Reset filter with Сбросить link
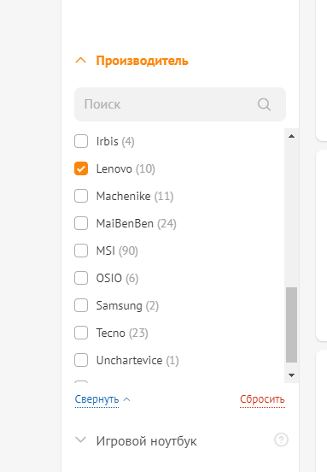 [262, 399]
